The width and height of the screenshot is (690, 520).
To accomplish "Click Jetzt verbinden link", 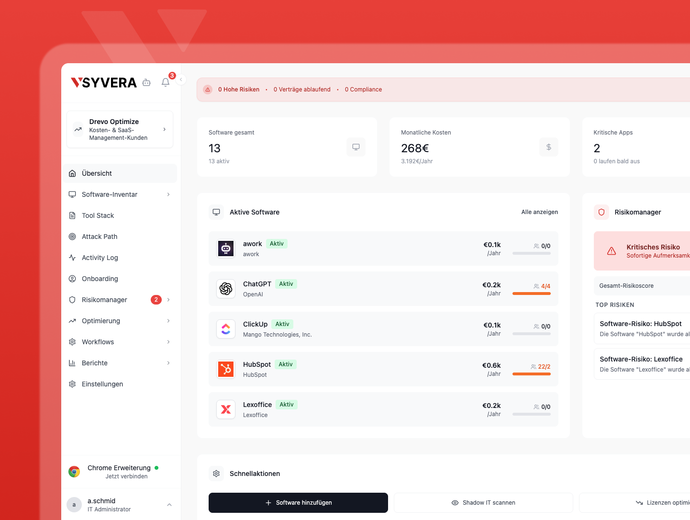I will [126, 476].
